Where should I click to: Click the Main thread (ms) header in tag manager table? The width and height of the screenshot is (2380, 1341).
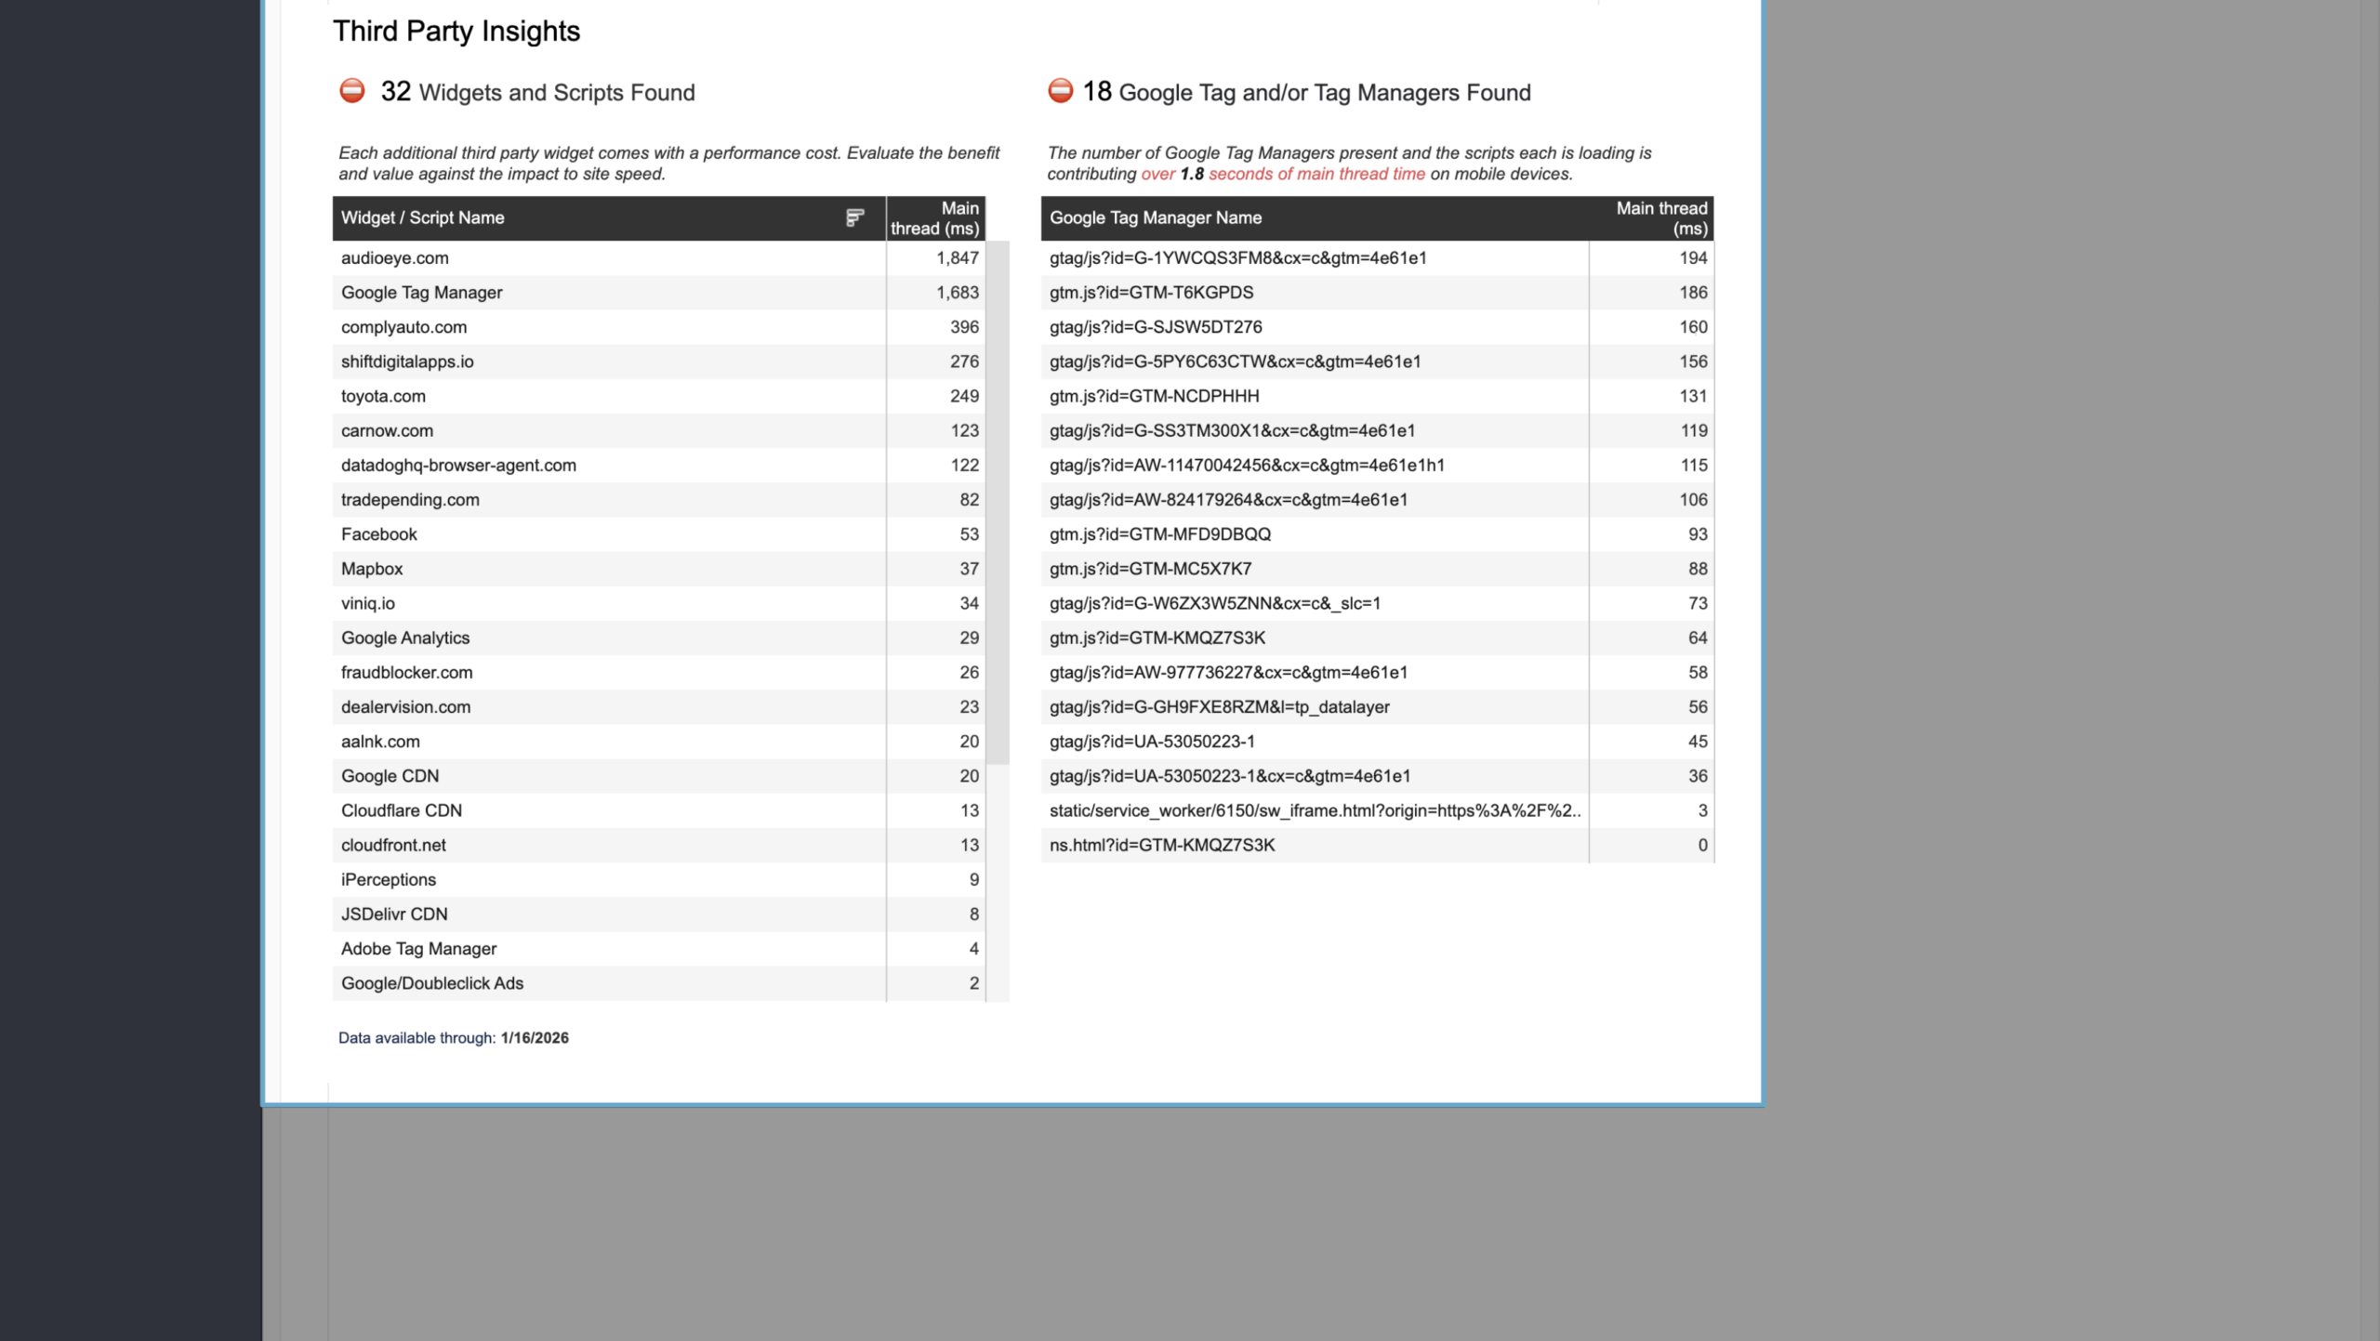coord(1651,217)
